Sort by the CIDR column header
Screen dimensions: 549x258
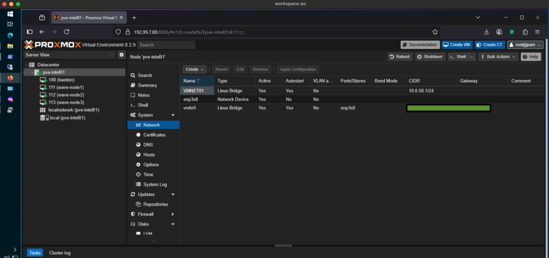[431, 81]
